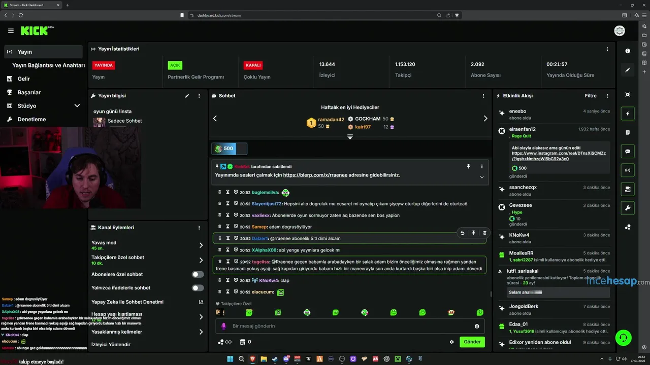Collapse the pinned message chevron
Viewport: 650px width, 365px height.
481,177
